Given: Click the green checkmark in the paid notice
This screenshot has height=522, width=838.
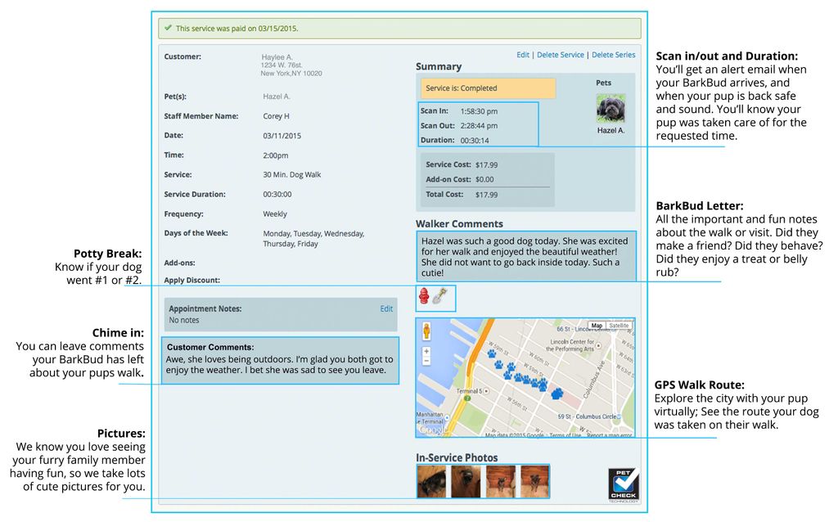Looking at the screenshot, I should point(168,29).
